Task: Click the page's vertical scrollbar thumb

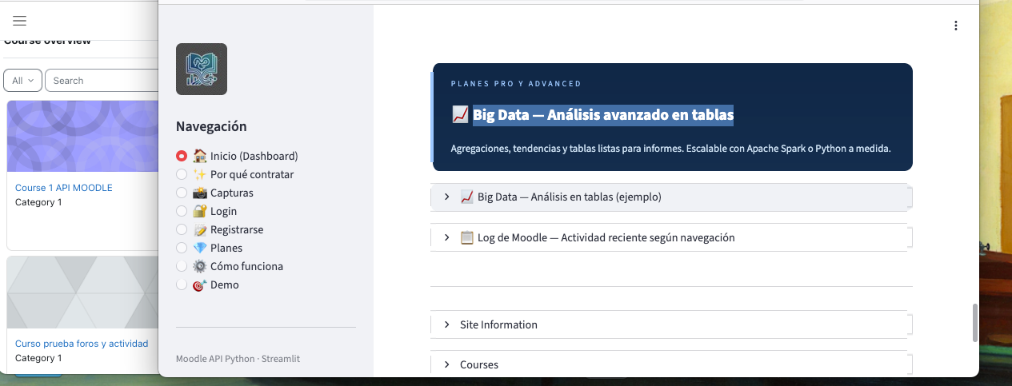Action: (x=974, y=322)
